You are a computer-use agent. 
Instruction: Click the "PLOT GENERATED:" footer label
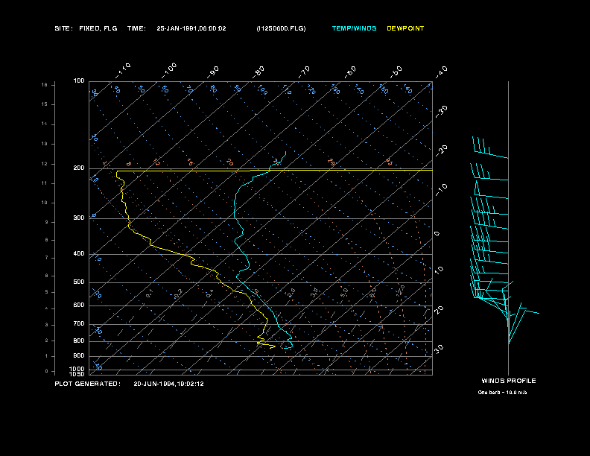pos(88,384)
